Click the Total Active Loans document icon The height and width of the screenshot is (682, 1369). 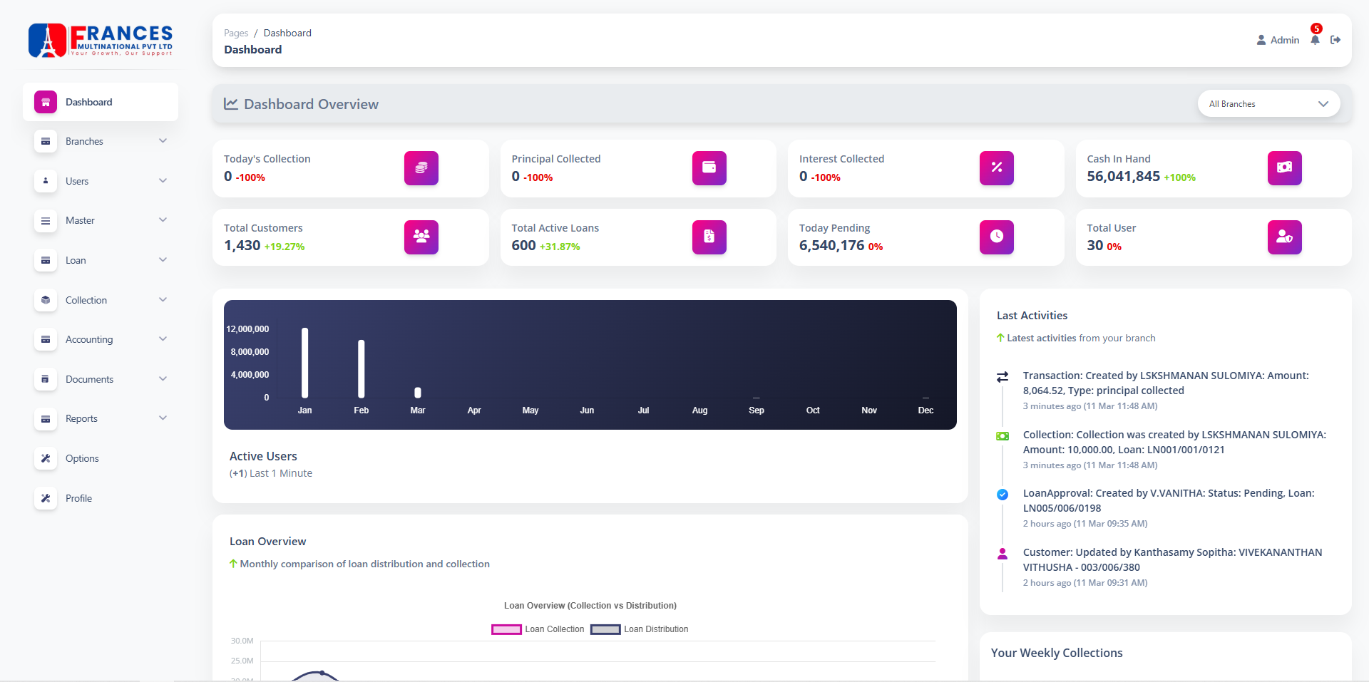(709, 237)
